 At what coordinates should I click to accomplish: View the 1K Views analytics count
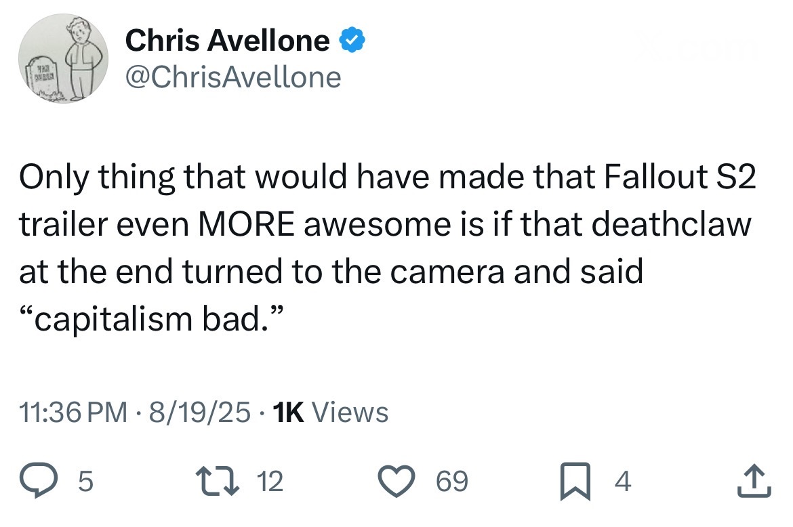pyautogui.click(x=329, y=412)
